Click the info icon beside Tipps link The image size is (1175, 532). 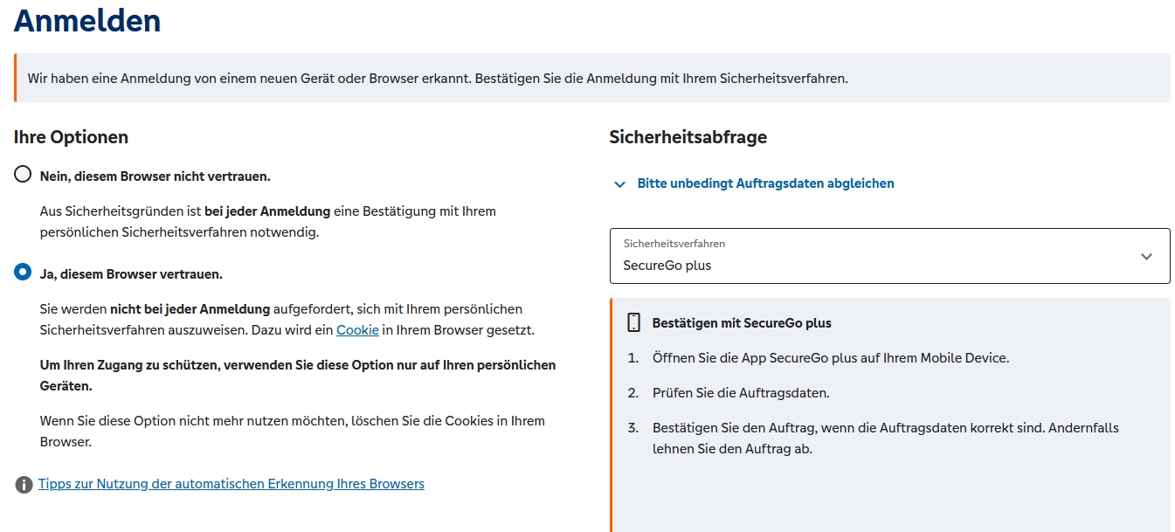click(24, 485)
